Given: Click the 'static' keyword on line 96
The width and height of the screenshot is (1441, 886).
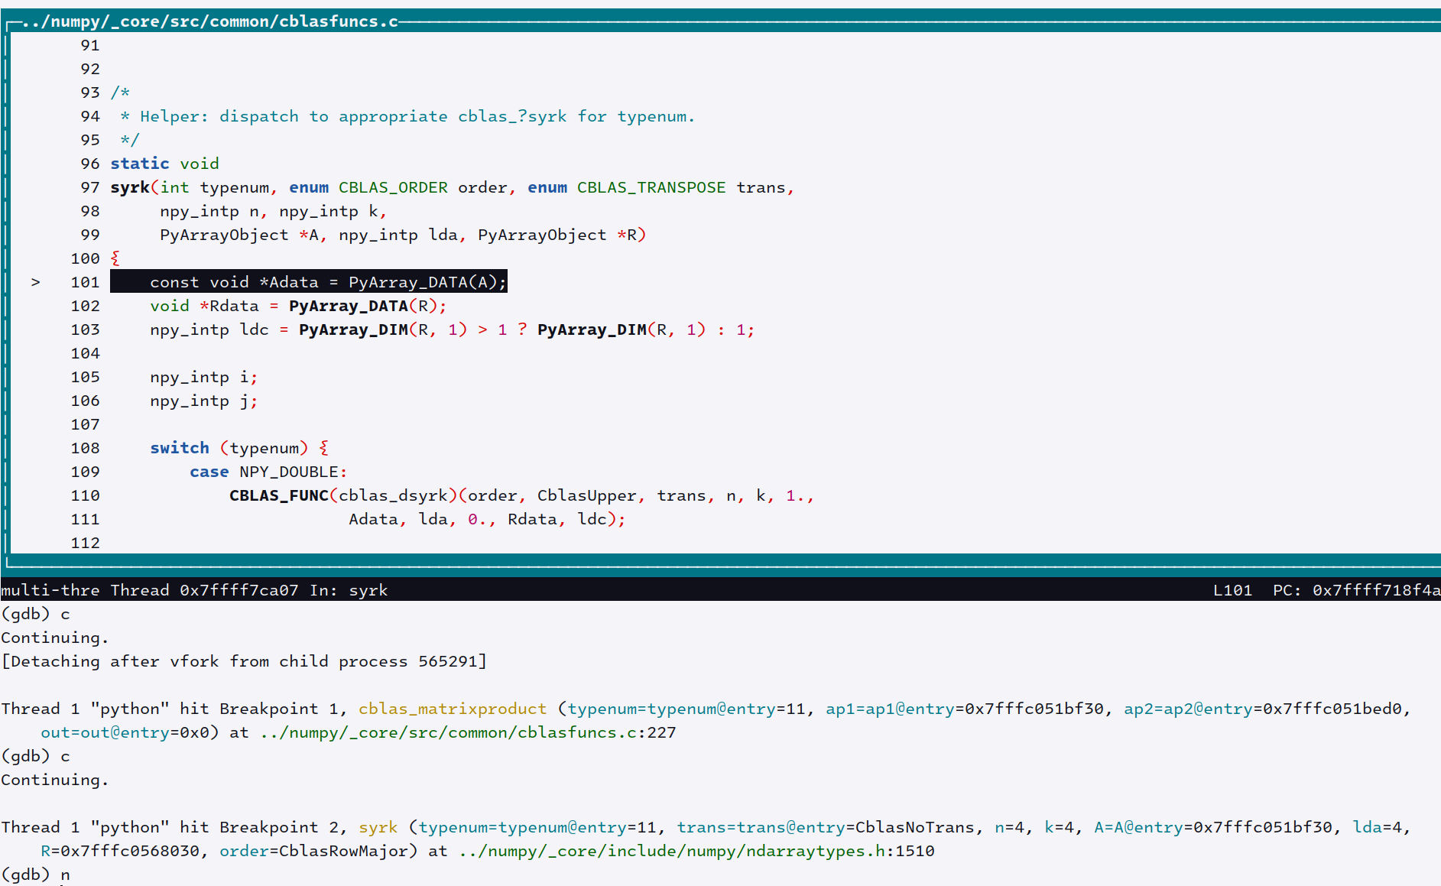Looking at the screenshot, I should tap(140, 164).
